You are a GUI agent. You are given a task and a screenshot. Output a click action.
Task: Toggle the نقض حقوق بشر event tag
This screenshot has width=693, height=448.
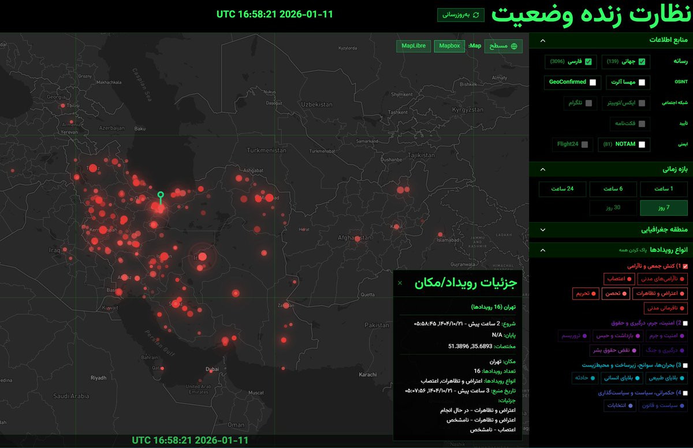point(614,350)
